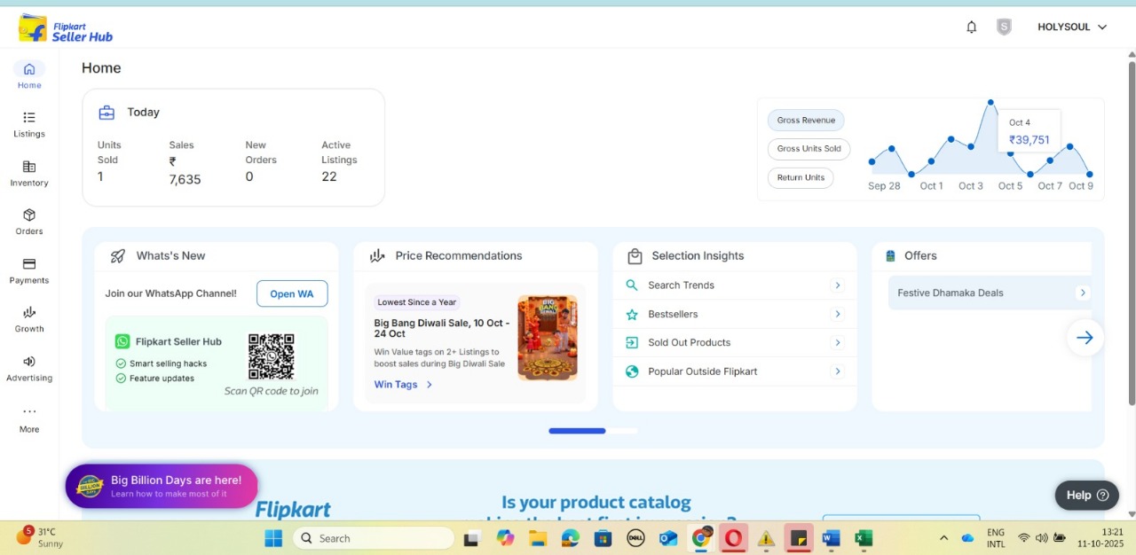Open the notifications bell icon
This screenshot has height=555, width=1136.
coord(971,27)
